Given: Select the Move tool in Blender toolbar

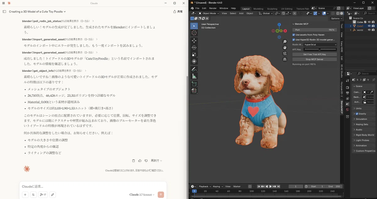Looking at the screenshot, I should tap(194, 40).
